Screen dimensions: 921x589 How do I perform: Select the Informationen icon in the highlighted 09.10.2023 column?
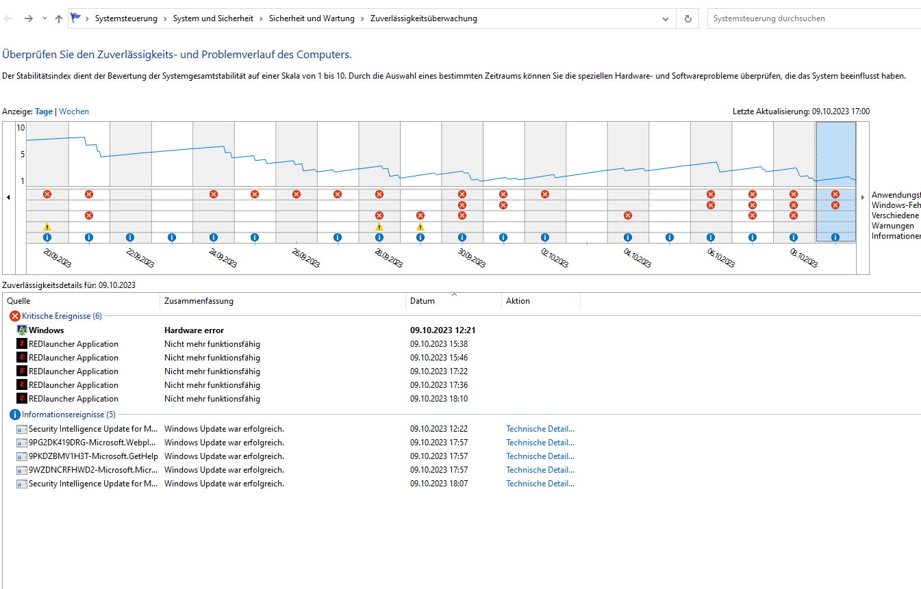click(x=835, y=237)
